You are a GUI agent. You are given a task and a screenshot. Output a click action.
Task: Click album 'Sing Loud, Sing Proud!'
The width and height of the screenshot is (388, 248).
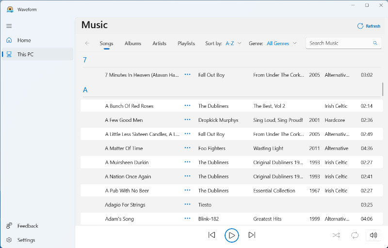278,120
